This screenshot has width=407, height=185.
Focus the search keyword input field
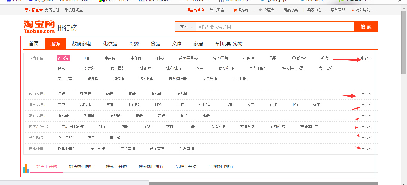point(275,27)
